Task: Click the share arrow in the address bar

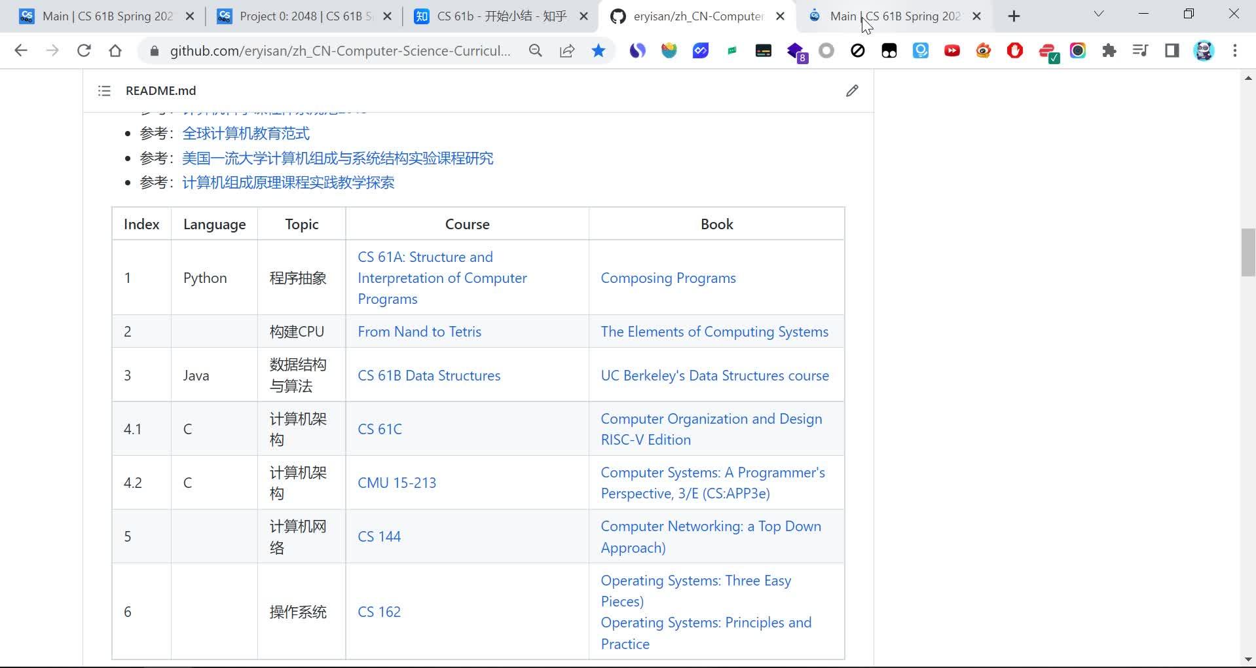Action: [567, 50]
